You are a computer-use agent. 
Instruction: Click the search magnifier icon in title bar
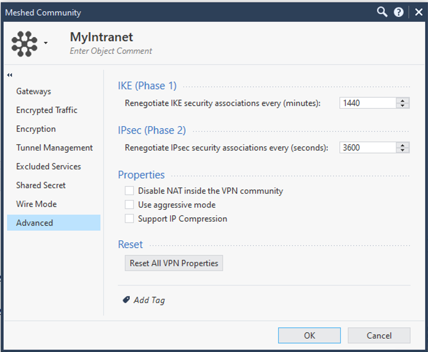pyautogui.click(x=382, y=12)
